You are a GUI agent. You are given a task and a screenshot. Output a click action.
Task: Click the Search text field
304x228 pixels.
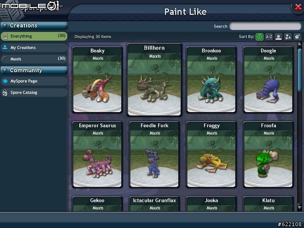pyautogui.click(x=265, y=26)
